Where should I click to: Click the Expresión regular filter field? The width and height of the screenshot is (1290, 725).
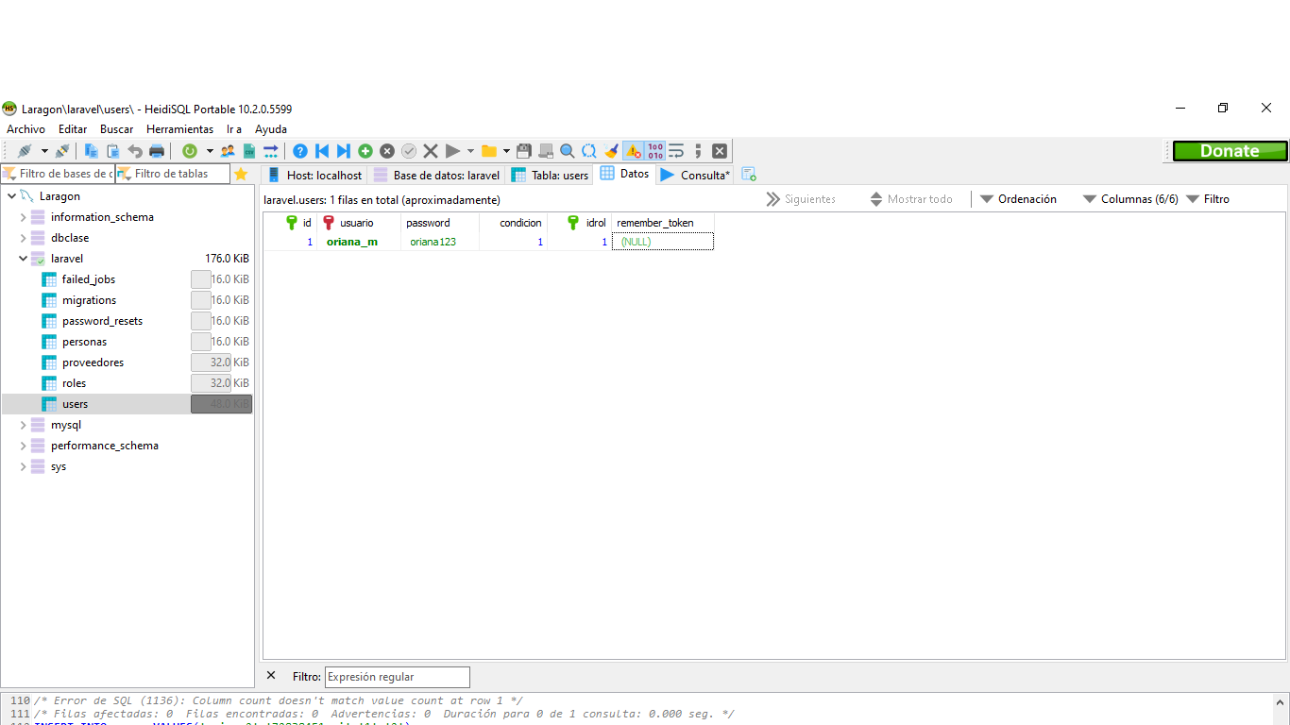click(398, 677)
